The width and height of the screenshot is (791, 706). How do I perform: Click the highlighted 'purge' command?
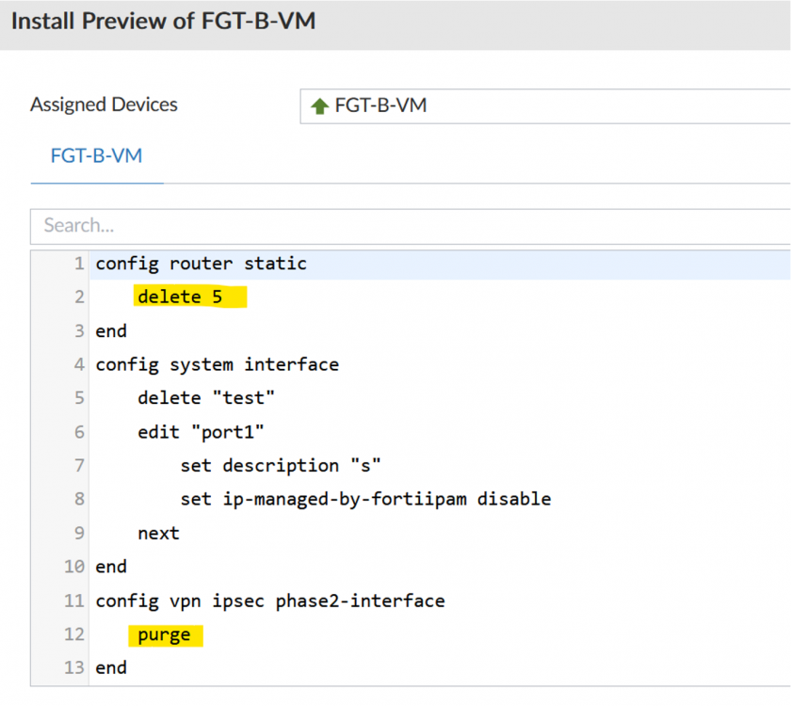164,634
